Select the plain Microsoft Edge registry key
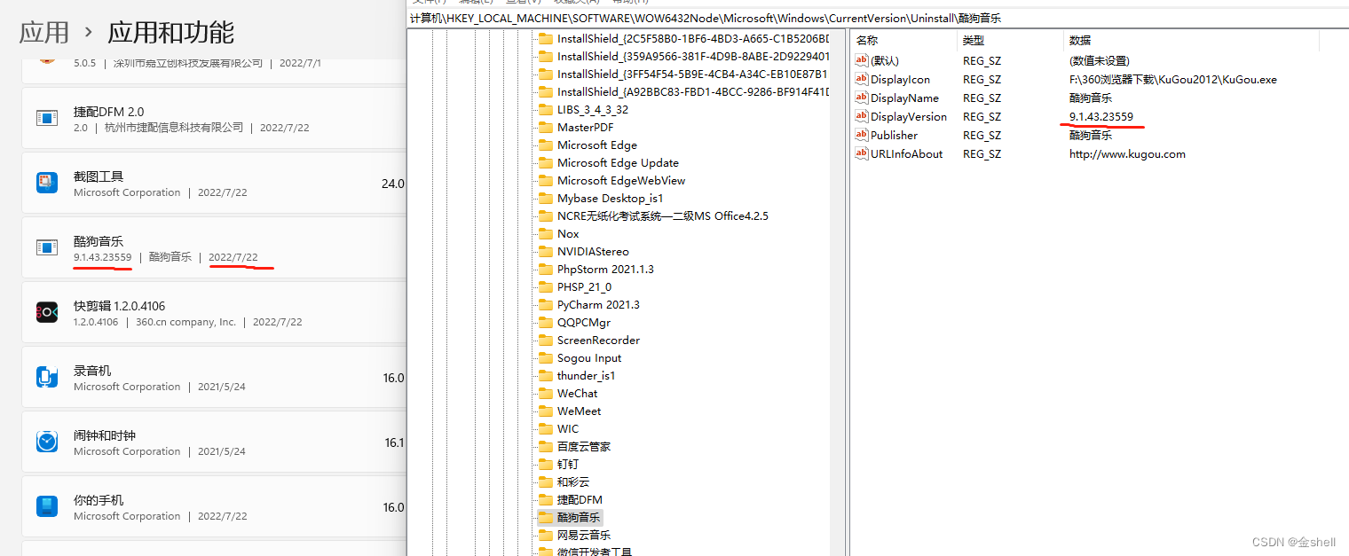The image size is (1349, 556). (597, 145)
